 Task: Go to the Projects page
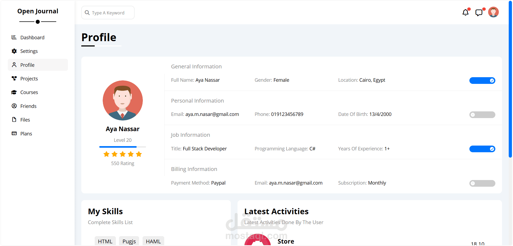coord(38,79)
